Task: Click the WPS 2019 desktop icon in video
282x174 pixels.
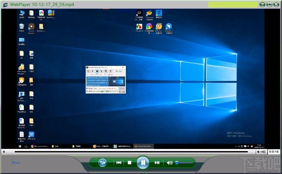Action: (x=31, y=135)
